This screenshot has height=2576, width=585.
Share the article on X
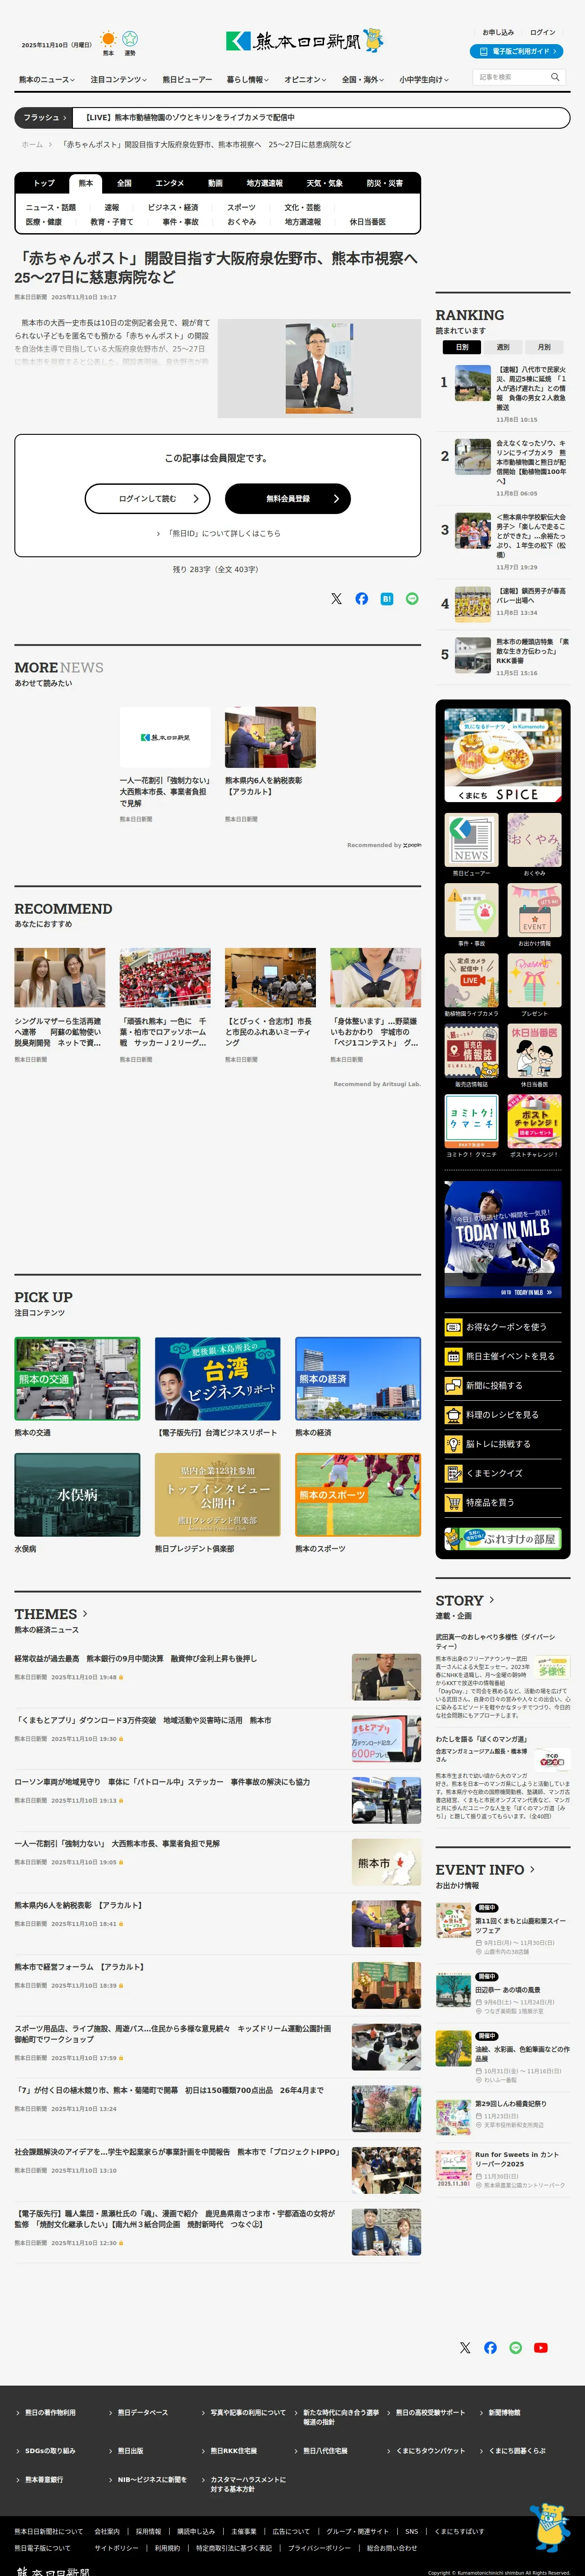pyautogui.click(x=336, y=599)
